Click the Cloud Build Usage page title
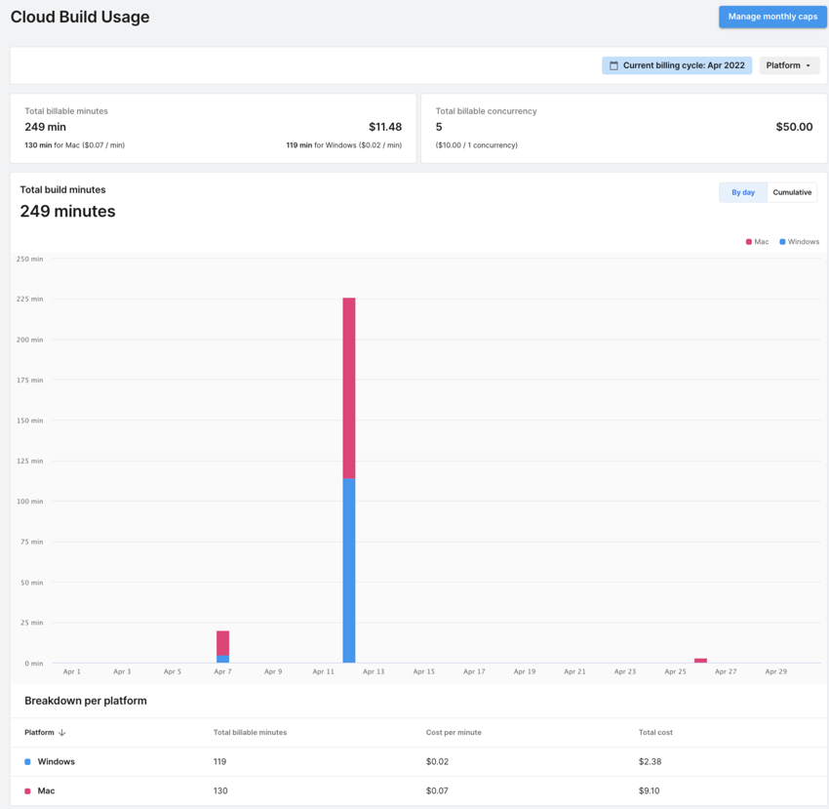Screen dimensions: 829x809 tap(79, 17)
